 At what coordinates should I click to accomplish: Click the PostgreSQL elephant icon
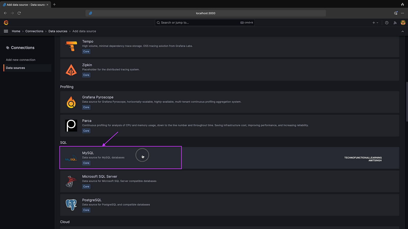click(71, 205)
